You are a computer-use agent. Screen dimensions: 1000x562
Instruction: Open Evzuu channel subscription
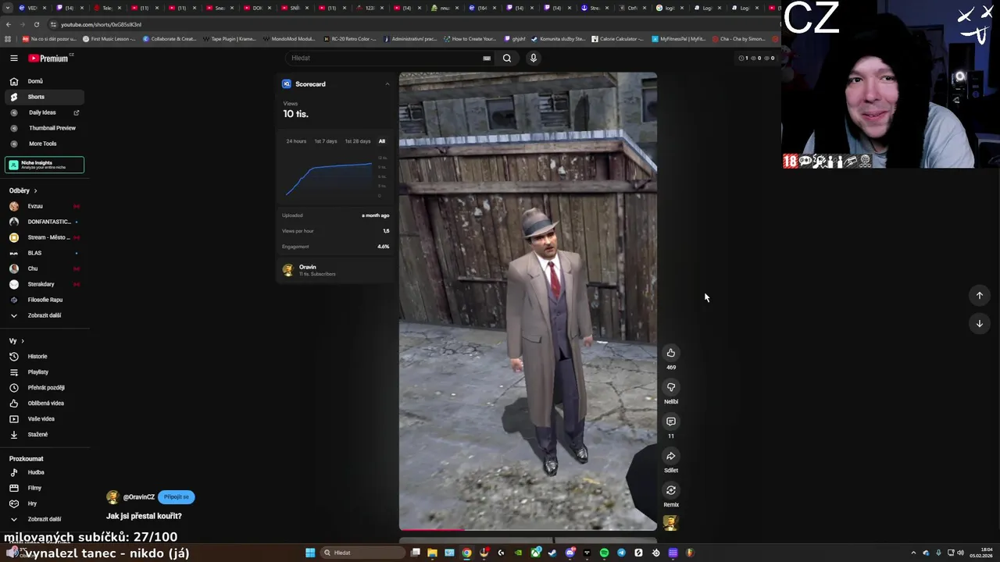pos(45,206)
